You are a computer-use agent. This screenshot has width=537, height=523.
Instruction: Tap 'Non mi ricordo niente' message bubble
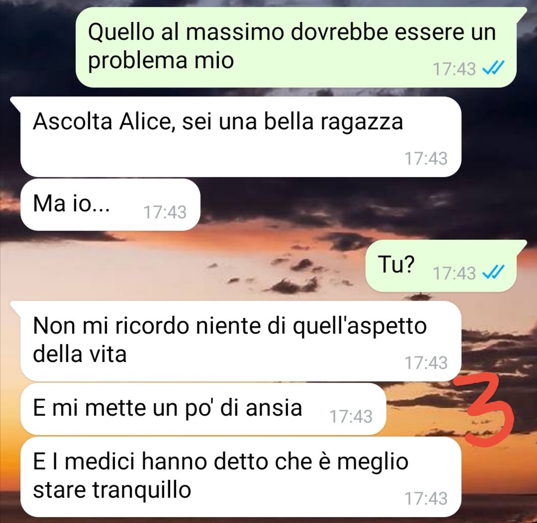coord(241,341)
